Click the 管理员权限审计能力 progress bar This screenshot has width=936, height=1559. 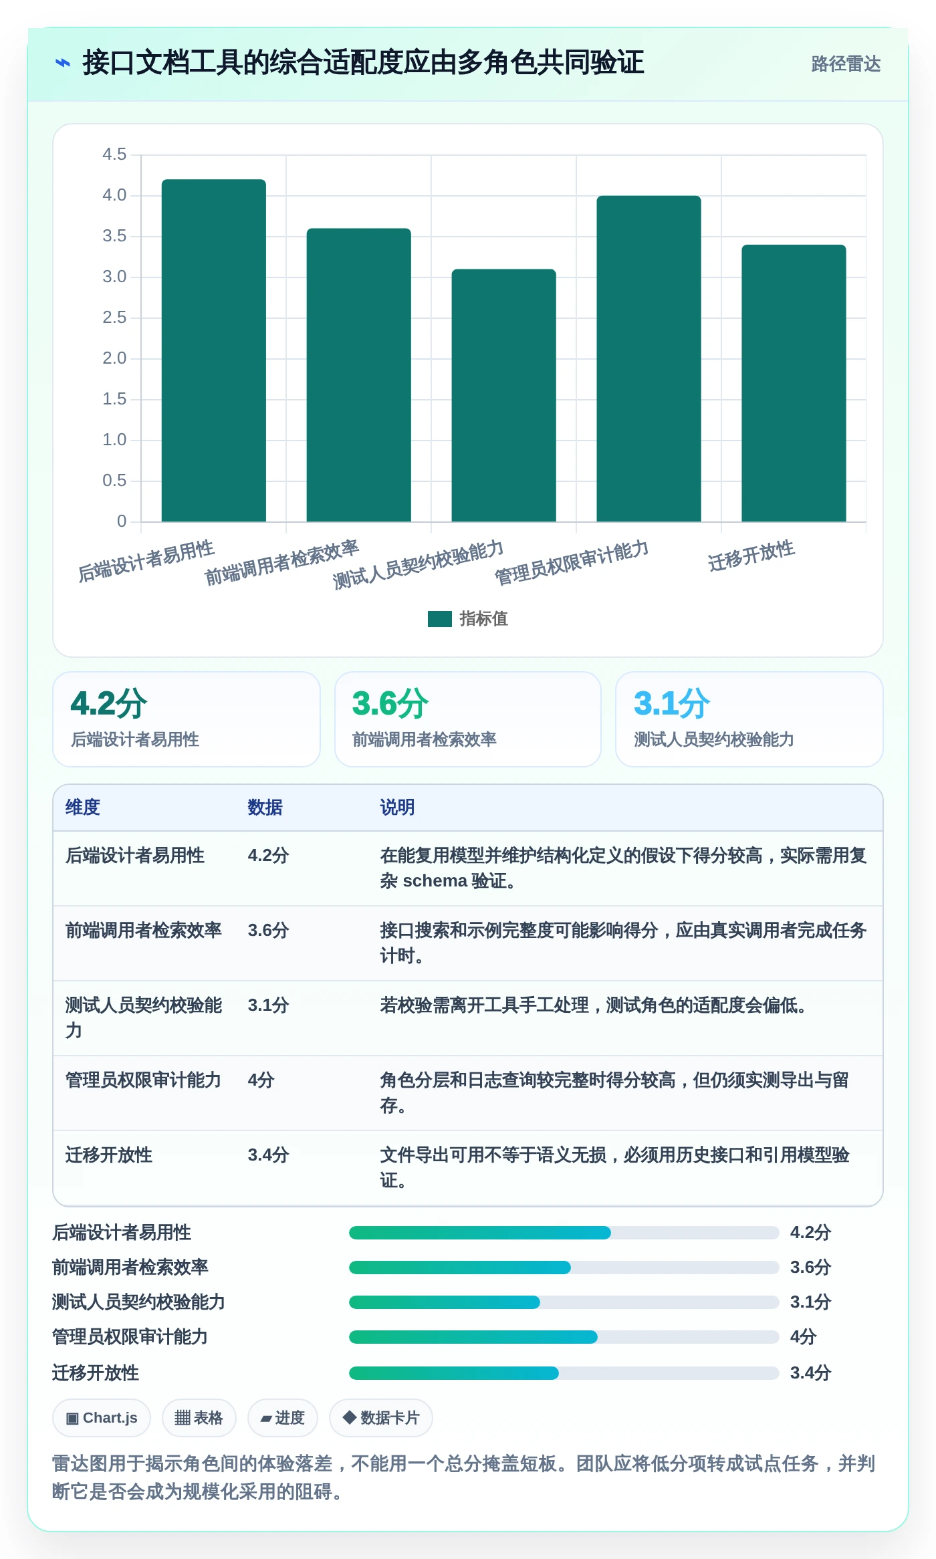[x=564, y=1337]
